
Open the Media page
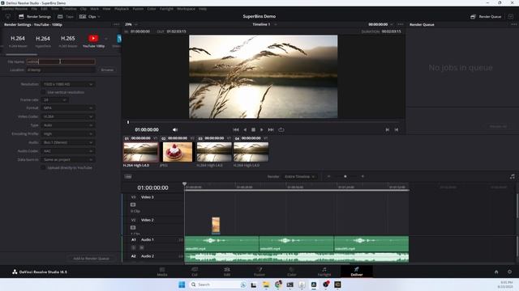tap(162, 272)
